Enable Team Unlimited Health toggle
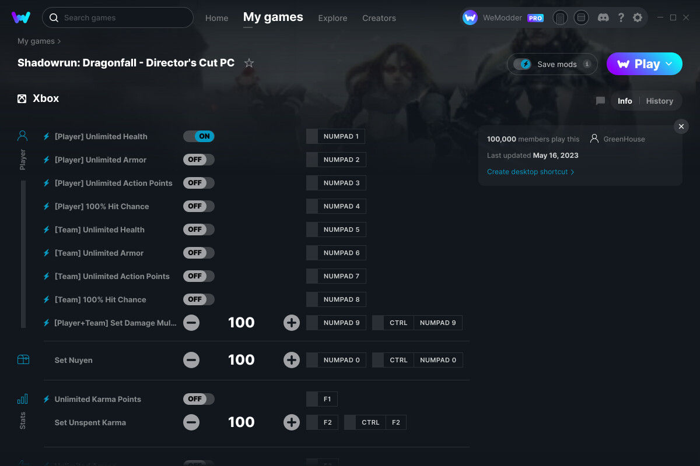This screenshot has height=466, width=700. (x=199, y=230)
